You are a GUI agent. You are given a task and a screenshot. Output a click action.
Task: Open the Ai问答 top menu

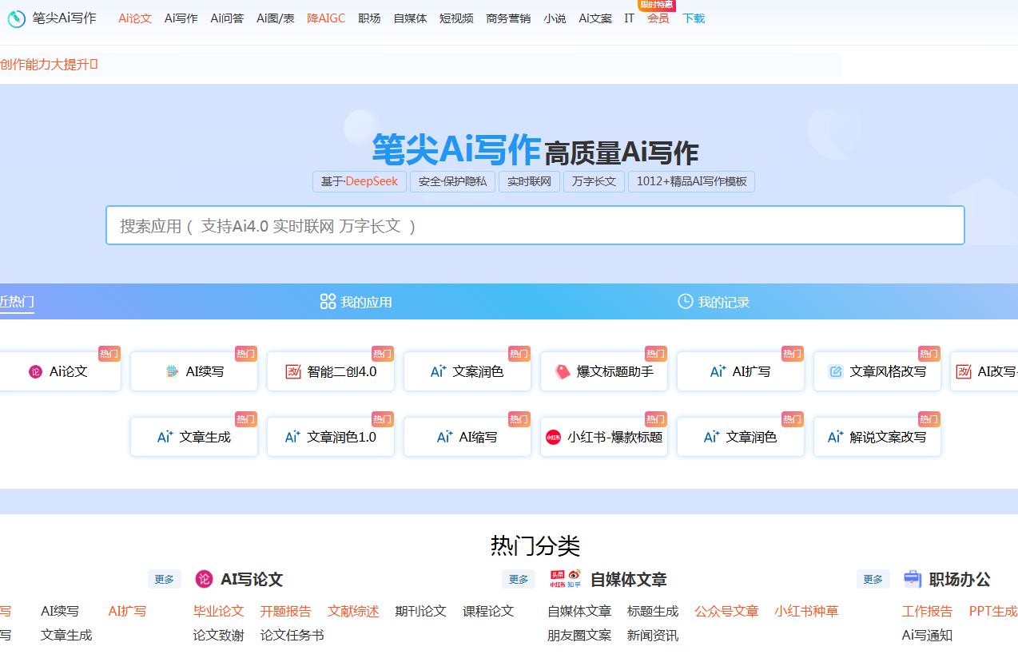[227, 18]
